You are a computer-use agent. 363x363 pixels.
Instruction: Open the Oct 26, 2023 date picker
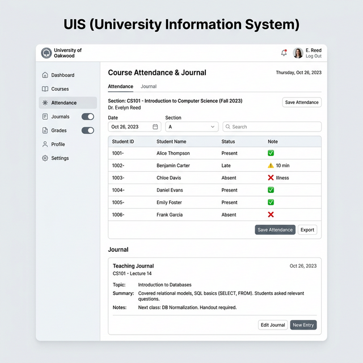[x=130, y=127]
